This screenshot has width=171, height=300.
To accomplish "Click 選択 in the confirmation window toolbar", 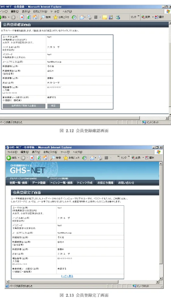I will click(159, 17).
